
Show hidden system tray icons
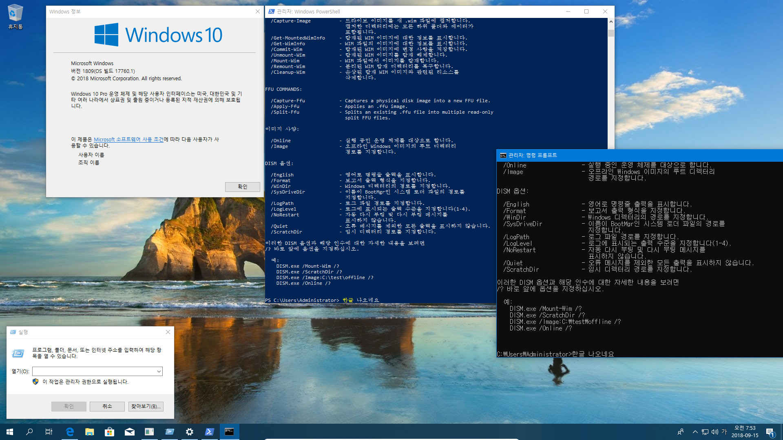[695, 432]
